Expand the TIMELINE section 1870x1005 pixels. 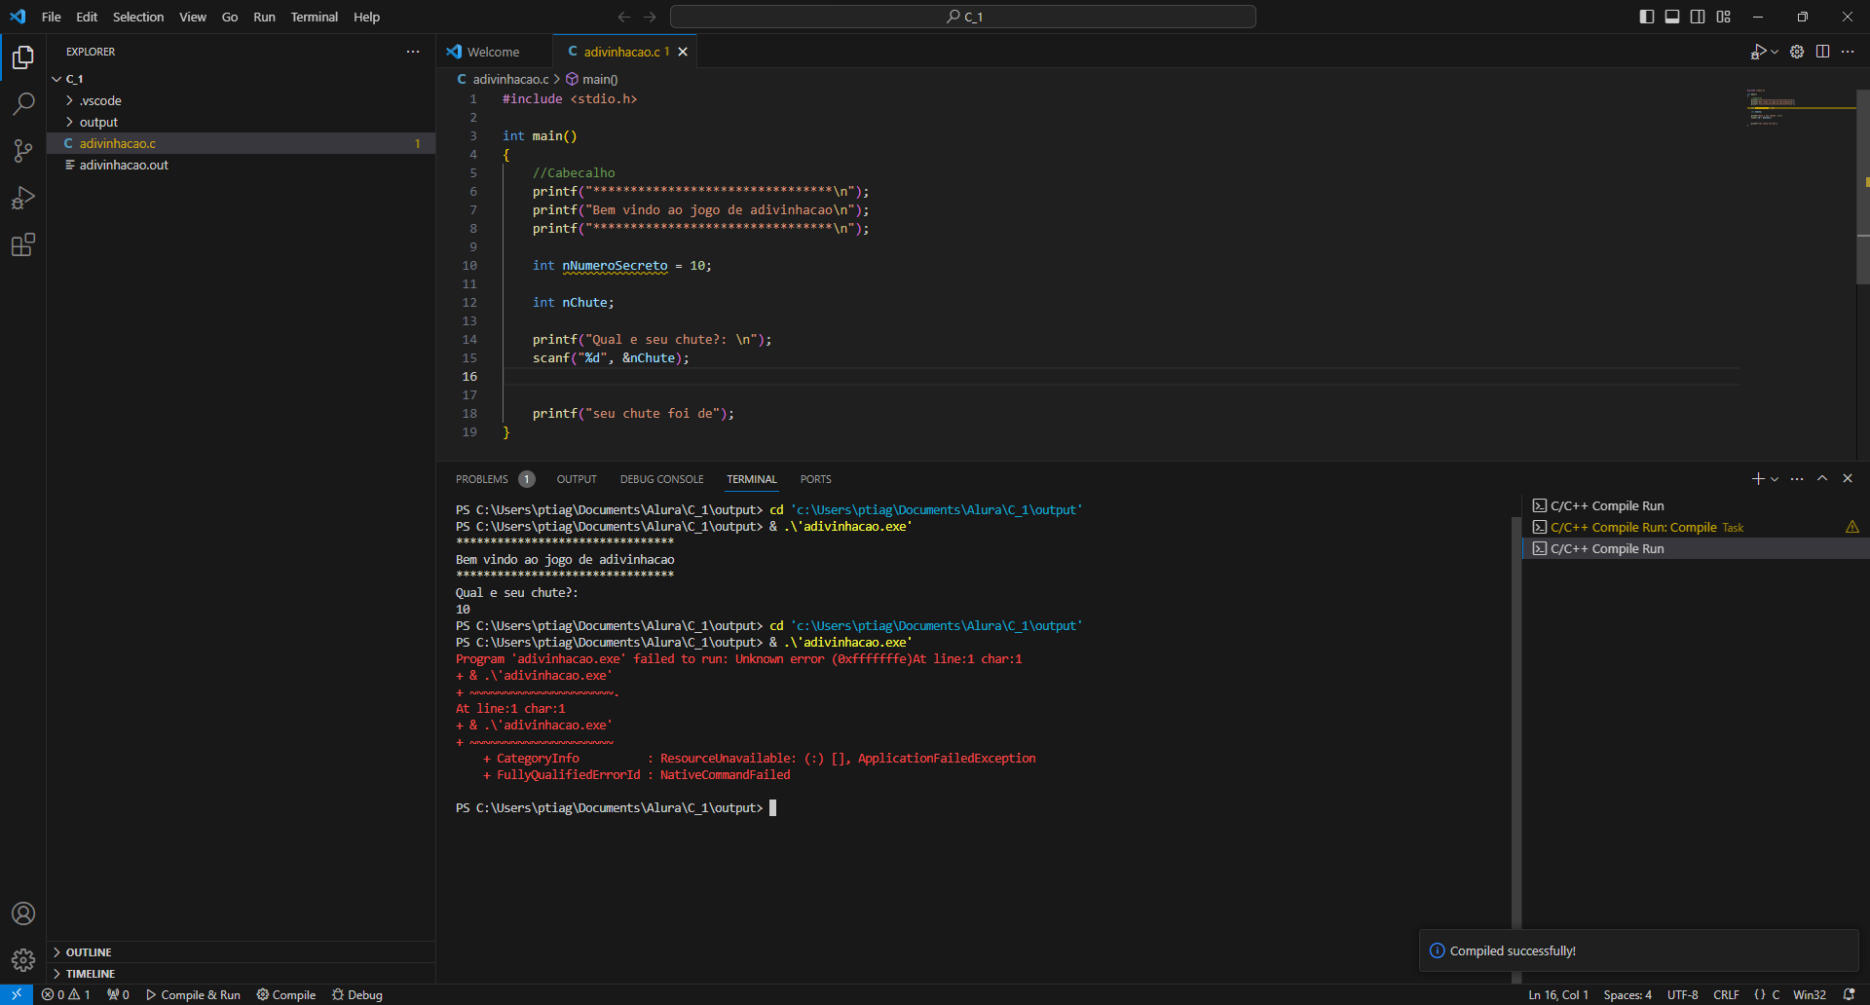(241, 974)
